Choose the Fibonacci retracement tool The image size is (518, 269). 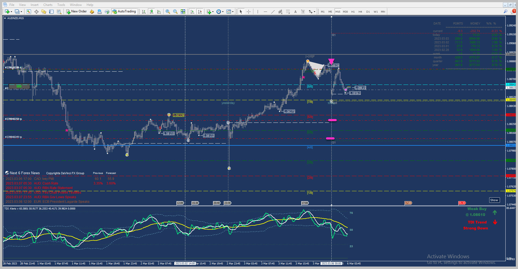[288, 12]
